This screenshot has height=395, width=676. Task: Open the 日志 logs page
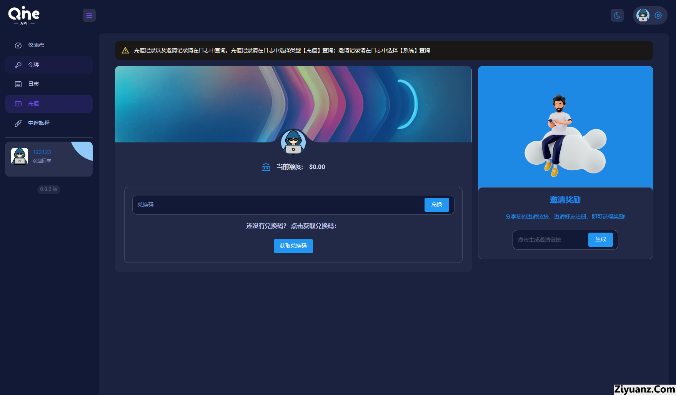[33, 84]
